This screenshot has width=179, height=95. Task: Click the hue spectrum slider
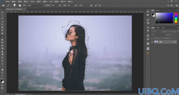point(176,18)
